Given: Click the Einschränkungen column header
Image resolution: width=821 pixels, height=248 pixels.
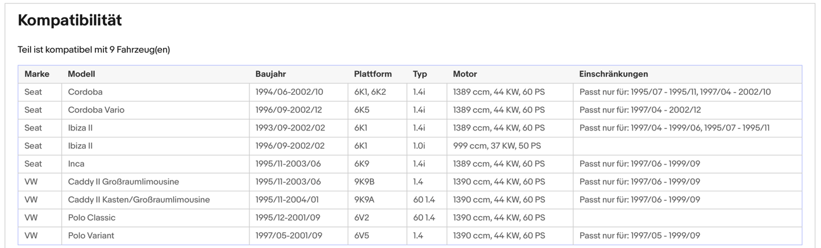Looking at the screenshot, I should (613, 74).
